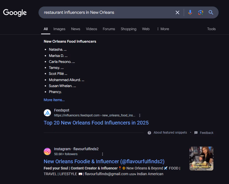Open Google Lens image search

coord(200,12)
